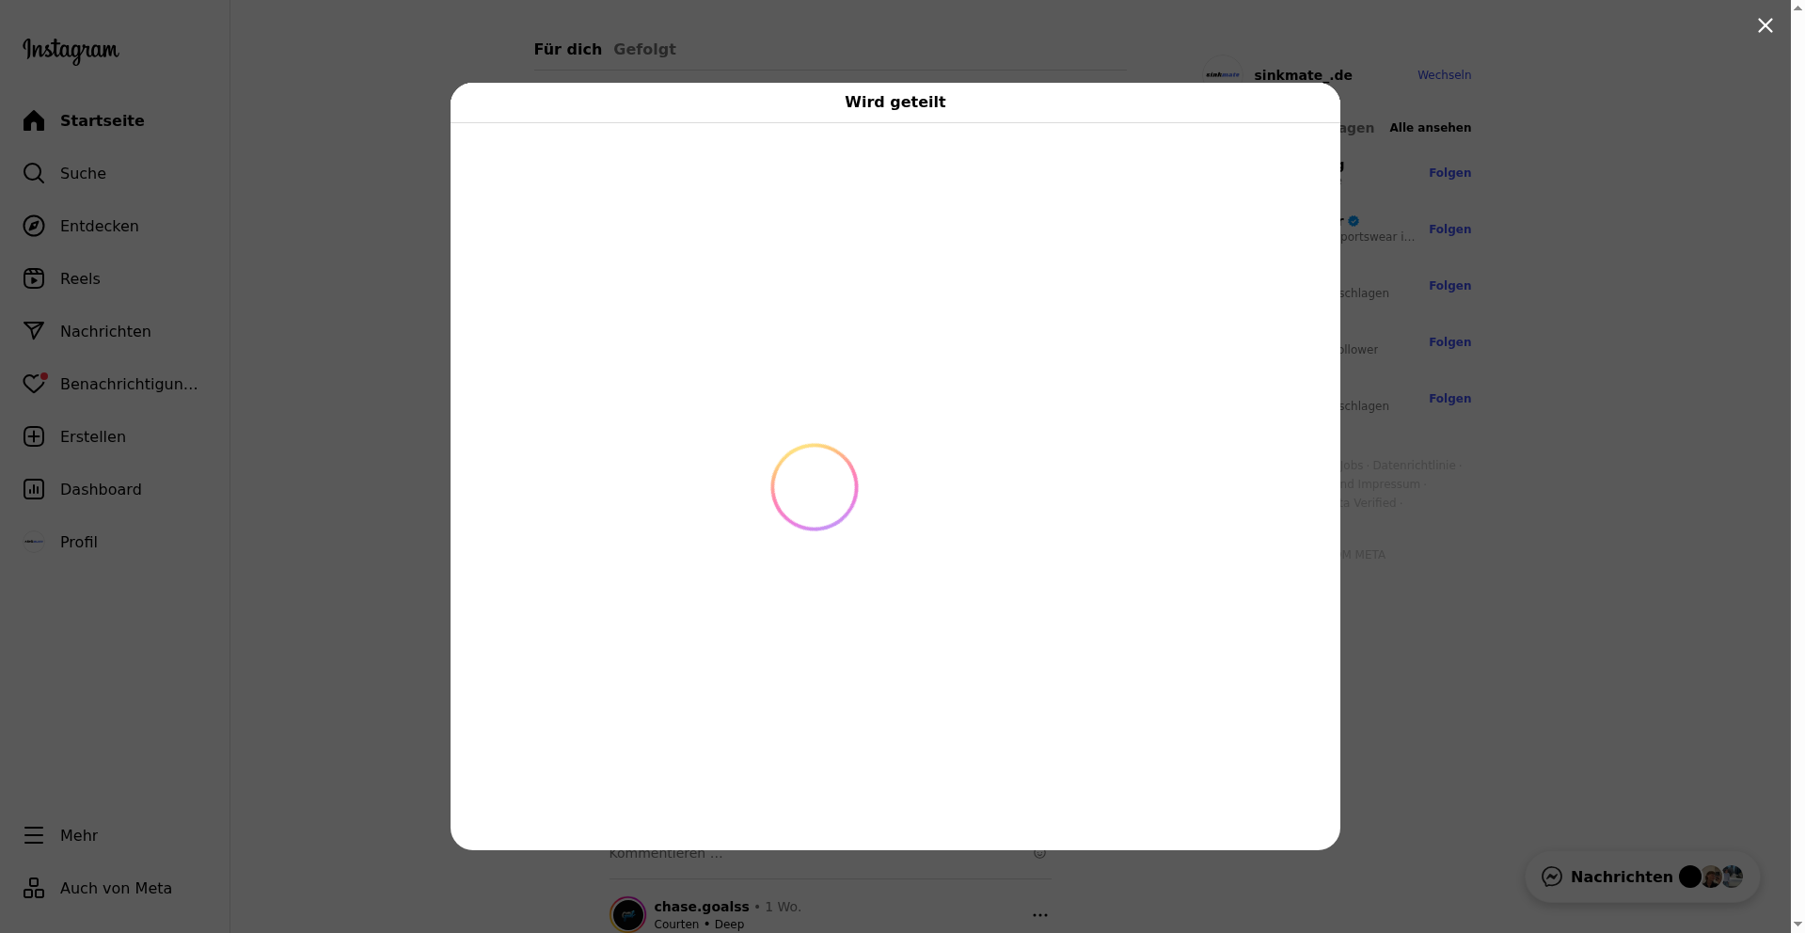Open the Dashboard chart icon
Viewport: 1805px width, 933px height.
click(34, 489)
